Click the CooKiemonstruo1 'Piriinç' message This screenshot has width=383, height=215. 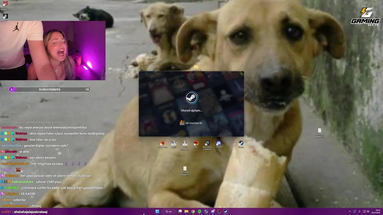(x=21, y=206)
